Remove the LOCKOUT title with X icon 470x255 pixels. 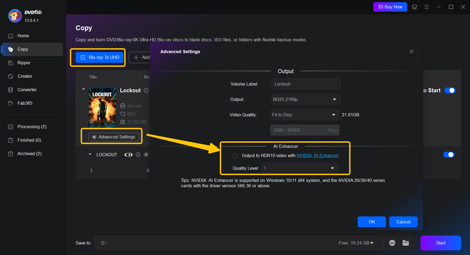point(146,155)
